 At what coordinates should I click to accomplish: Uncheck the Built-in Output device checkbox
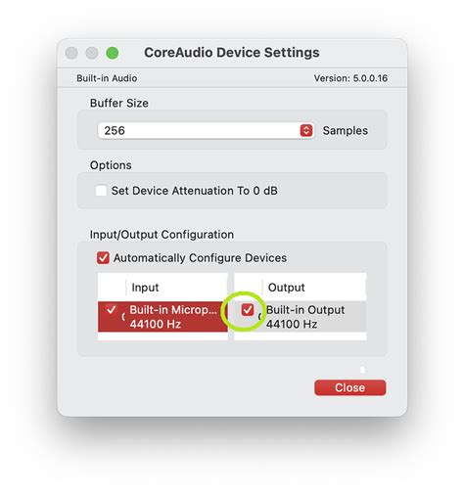pos(248,309)
